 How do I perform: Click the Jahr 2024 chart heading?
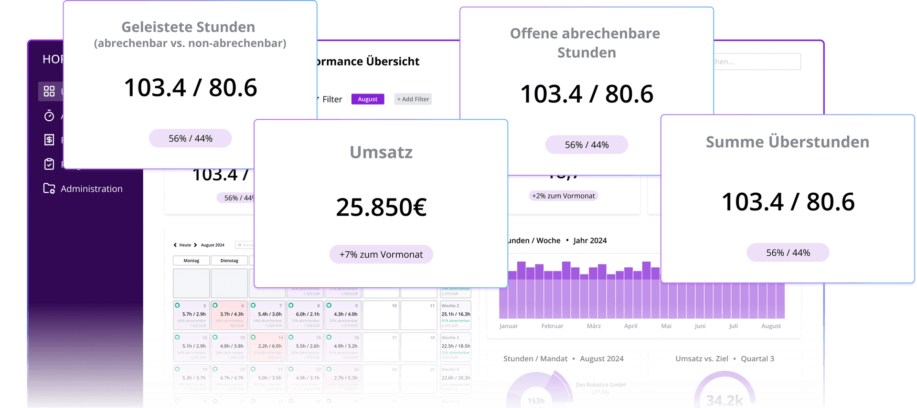590,241
